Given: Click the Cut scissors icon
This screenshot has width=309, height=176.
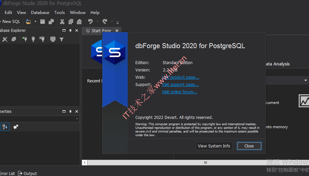Looking at the screenshot, I should point(62,22).
